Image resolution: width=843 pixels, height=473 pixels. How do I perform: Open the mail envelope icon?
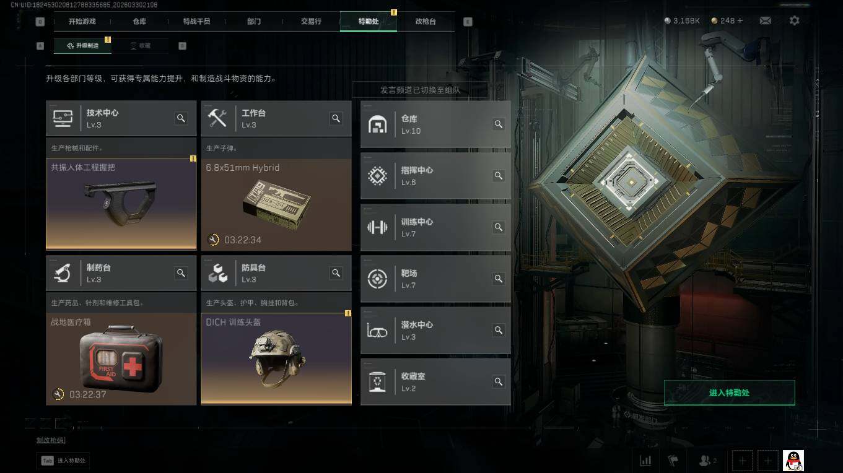pyautogui.click(x=765, y=20)
